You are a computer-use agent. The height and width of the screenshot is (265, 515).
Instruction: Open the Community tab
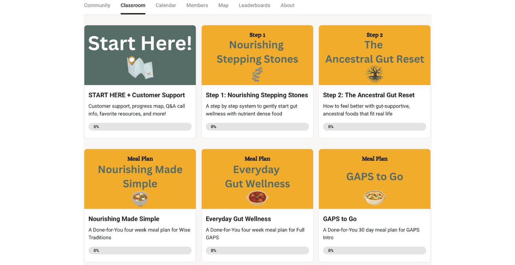(x=97, y=6)
